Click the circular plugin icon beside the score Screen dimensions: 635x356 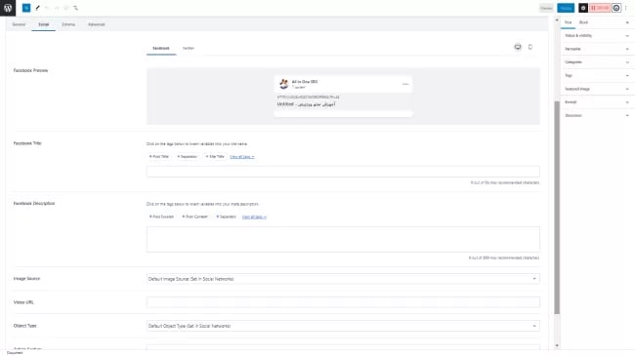tap(616, 8)
